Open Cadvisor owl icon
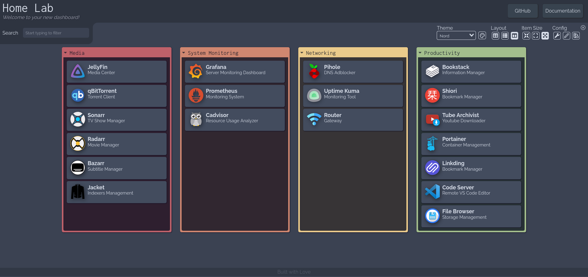588x277 pixels. [196, 120]
